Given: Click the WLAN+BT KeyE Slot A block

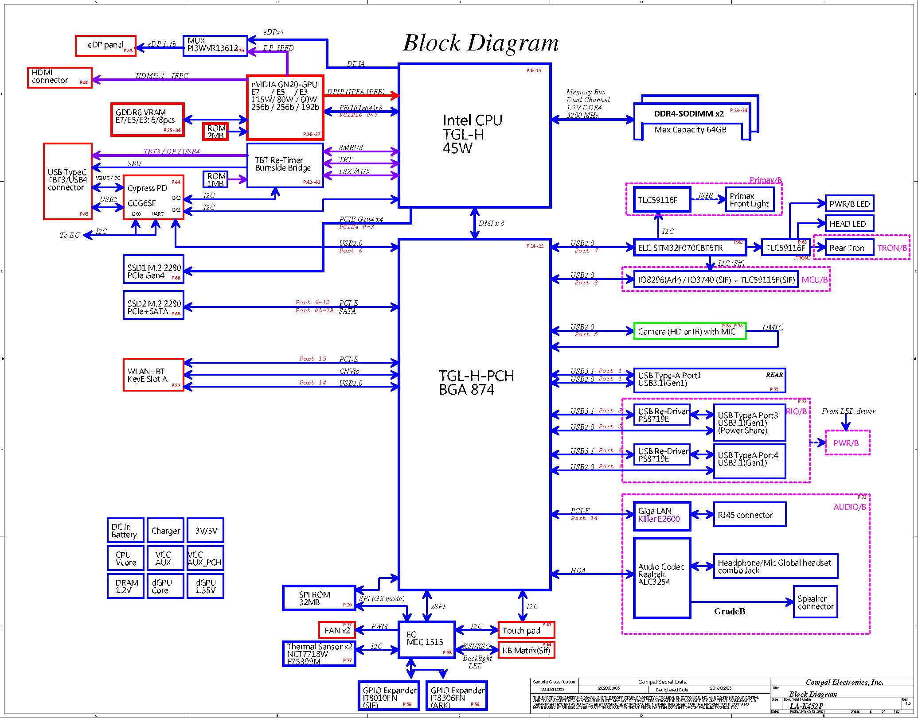Looking at the screenshot, I should point(153,375).
